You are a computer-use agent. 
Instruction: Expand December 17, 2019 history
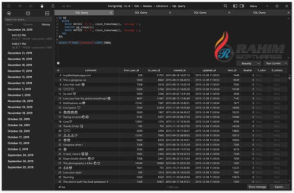click(x=20, y=71)
